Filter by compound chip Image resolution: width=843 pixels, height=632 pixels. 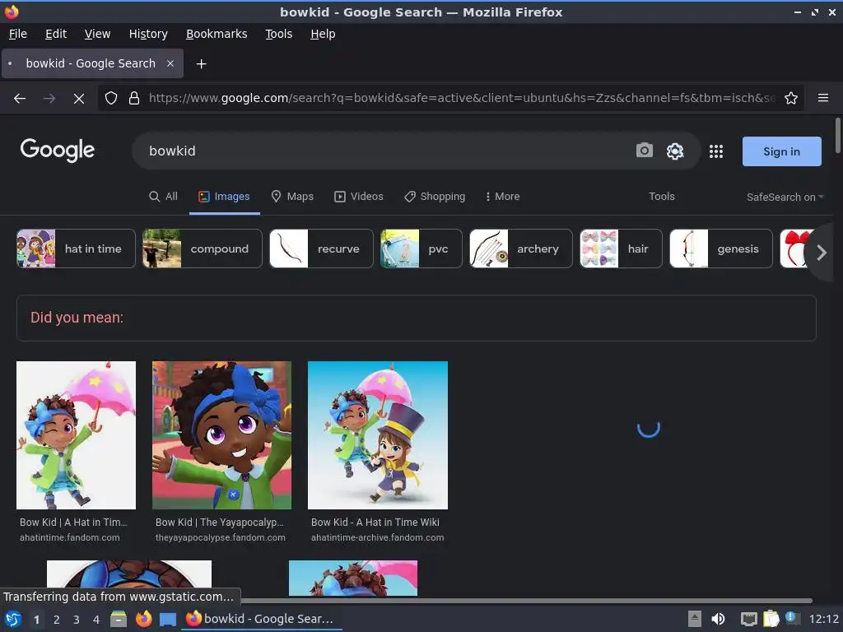coord(203,249)
